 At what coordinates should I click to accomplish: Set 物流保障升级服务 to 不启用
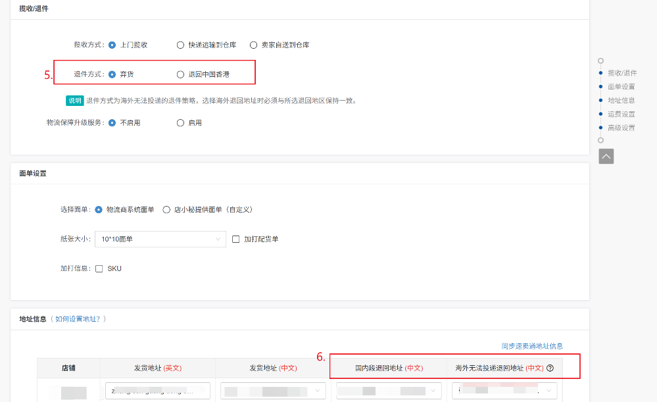(x=112, y=123)
